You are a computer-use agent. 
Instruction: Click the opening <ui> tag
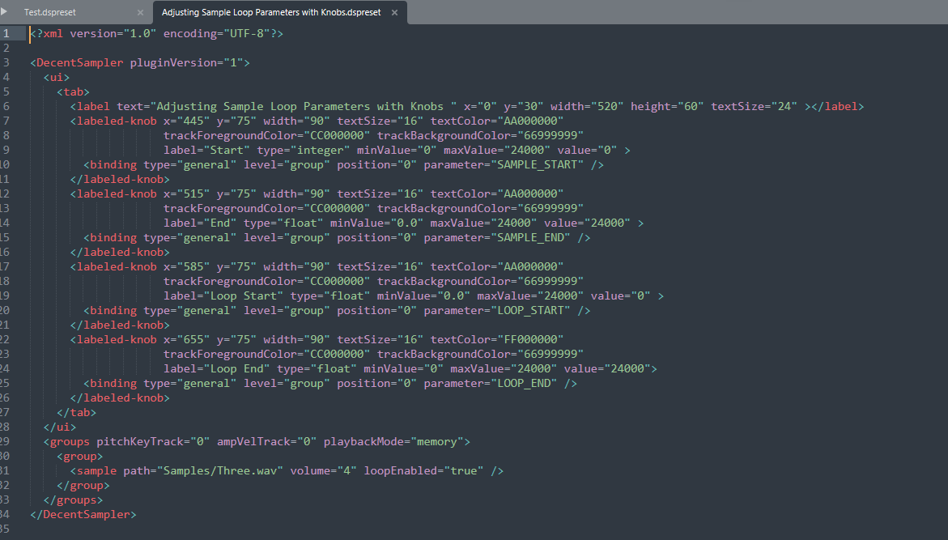tap(56, 77)
